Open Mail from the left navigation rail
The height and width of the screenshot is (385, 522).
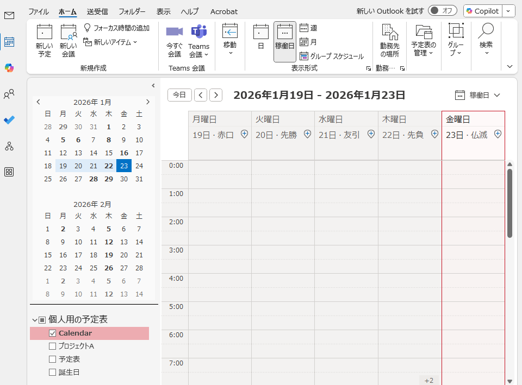coord(8,16)
